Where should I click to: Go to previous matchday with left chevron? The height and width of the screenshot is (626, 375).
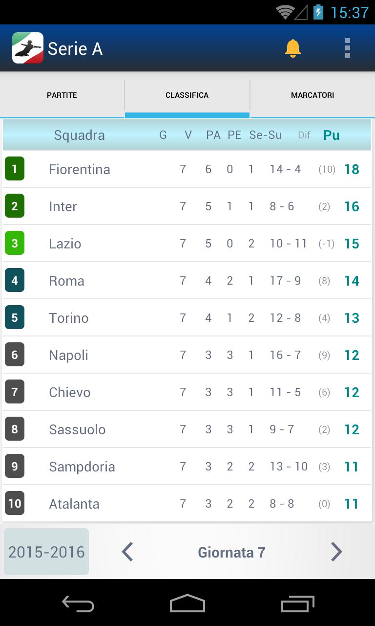[127, 552]
